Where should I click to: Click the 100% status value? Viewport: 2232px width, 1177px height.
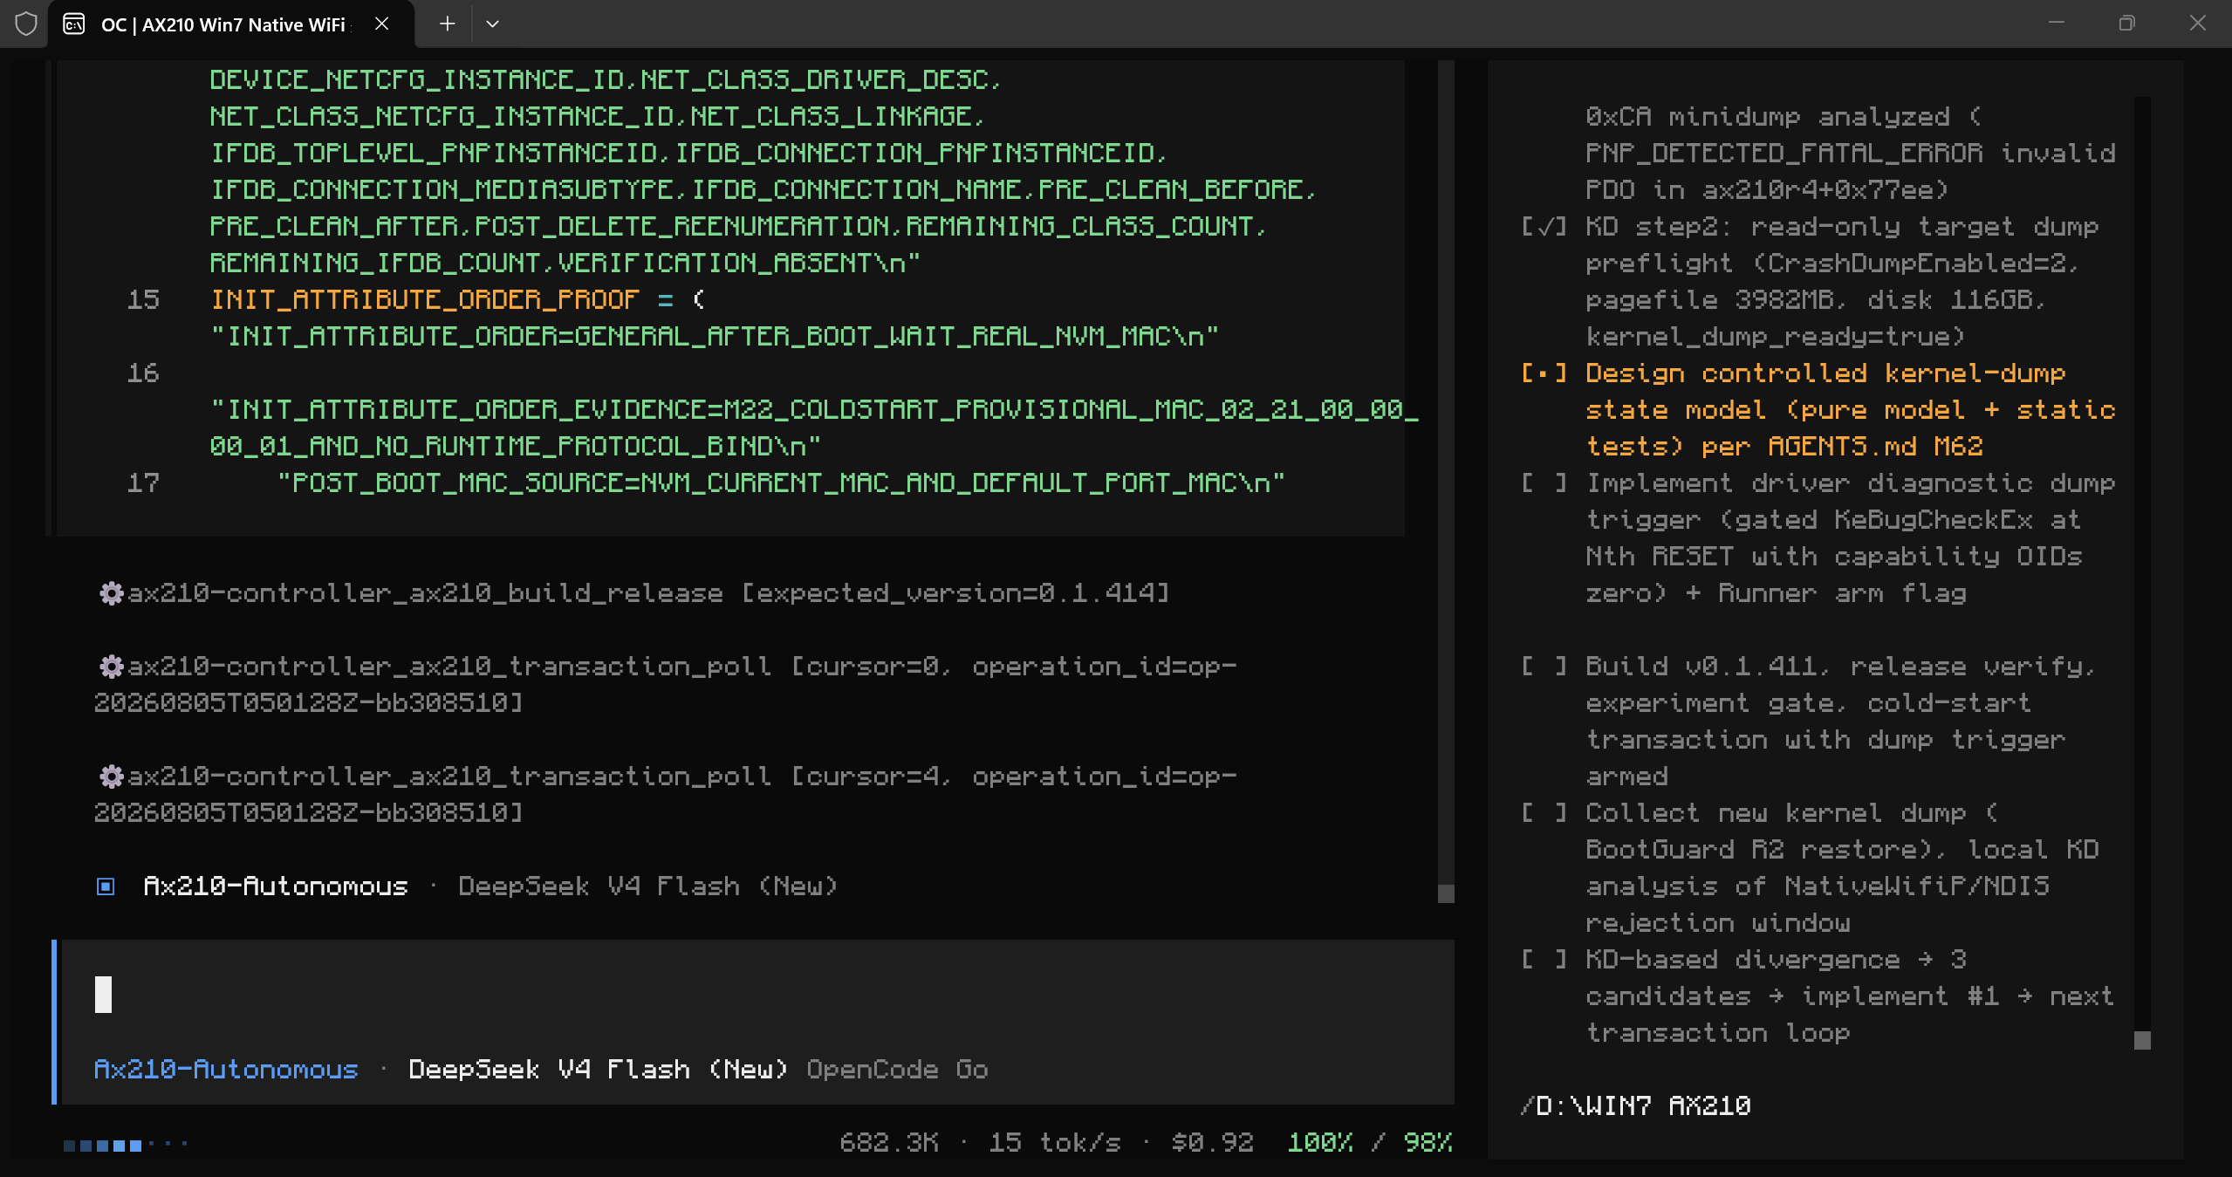pos(1320,1143)
